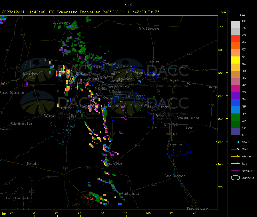Click the 'dBZ' heading above the color scale

[242, 15]
